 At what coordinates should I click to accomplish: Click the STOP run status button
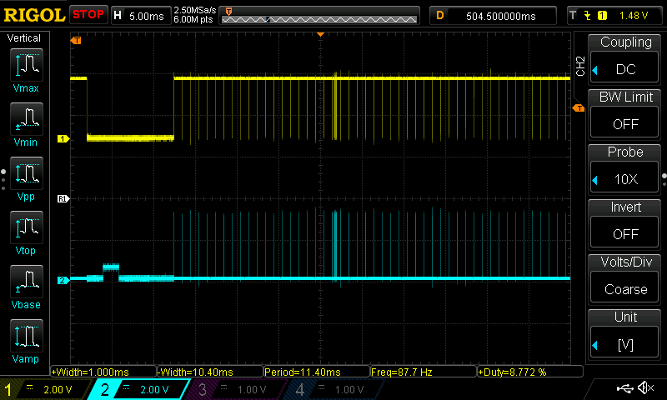pos(88,14)
